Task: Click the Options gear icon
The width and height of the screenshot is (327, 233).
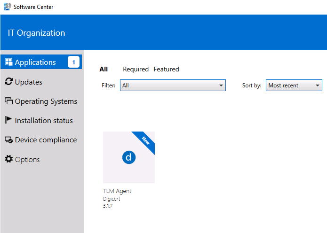Action: 8,159
